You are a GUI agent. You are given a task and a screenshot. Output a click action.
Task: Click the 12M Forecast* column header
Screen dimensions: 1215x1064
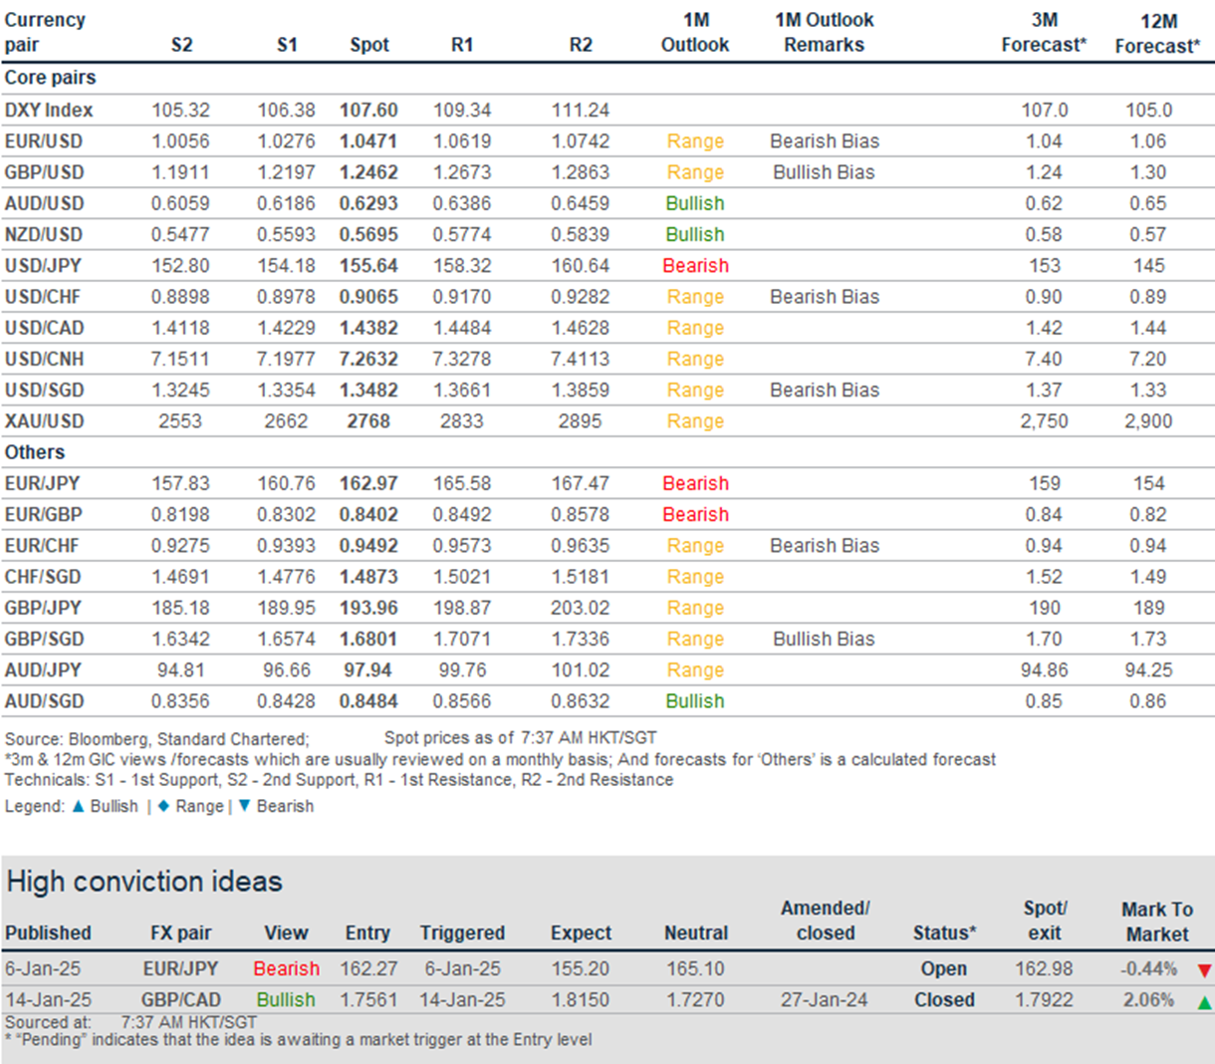tap(1157, 33)
